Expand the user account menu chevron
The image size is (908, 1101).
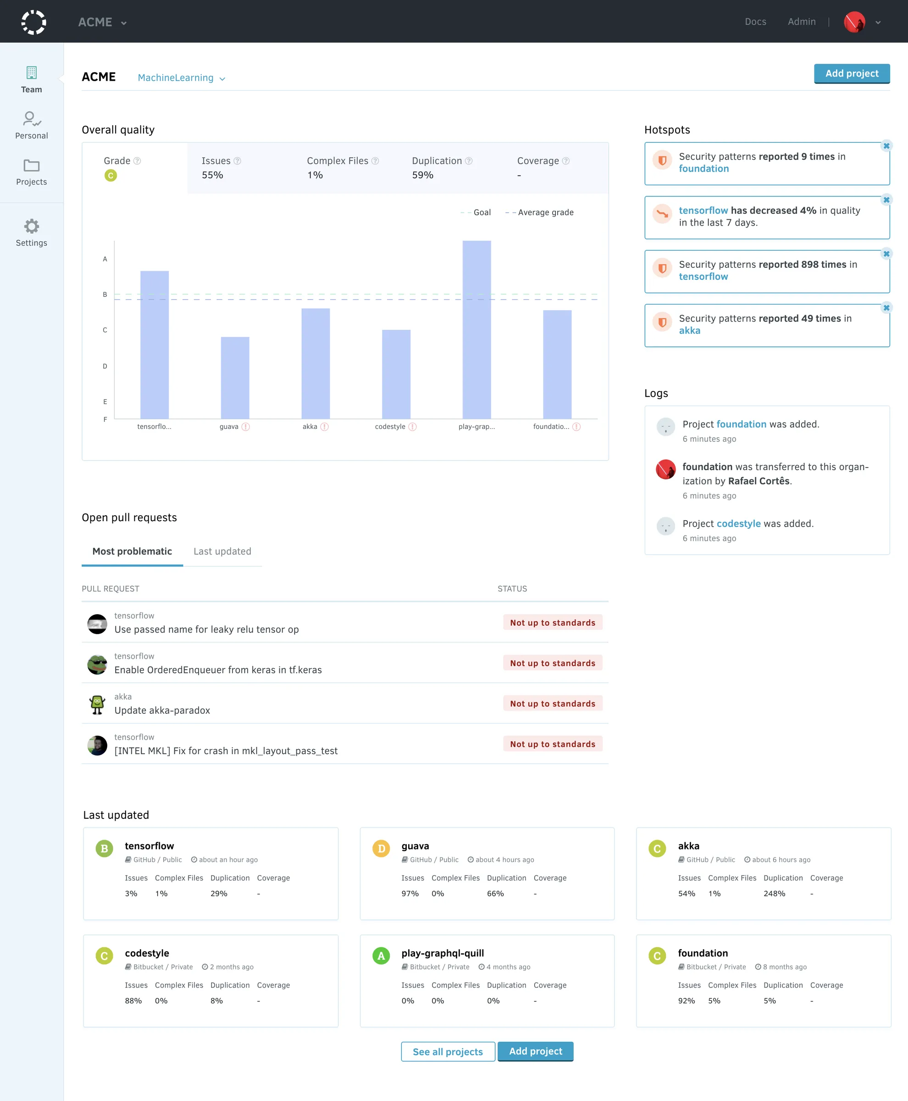tap(878, 23)
